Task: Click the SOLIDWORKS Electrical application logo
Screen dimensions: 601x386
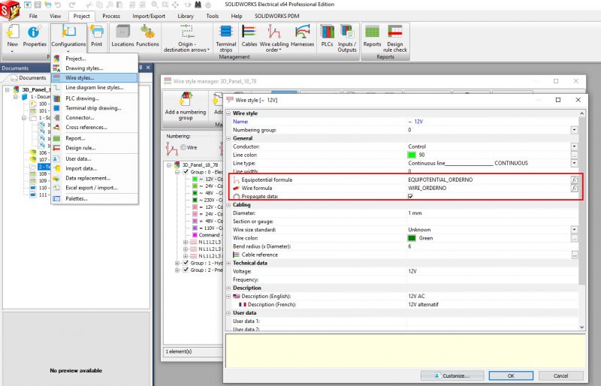Action: pos(11,10)
